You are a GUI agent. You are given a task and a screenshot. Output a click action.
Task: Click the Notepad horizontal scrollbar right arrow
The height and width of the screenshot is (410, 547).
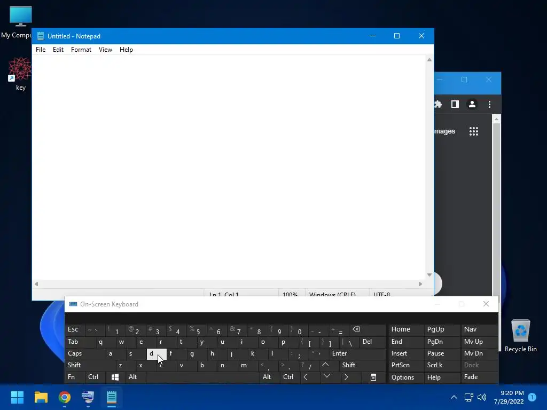[420, 284]
